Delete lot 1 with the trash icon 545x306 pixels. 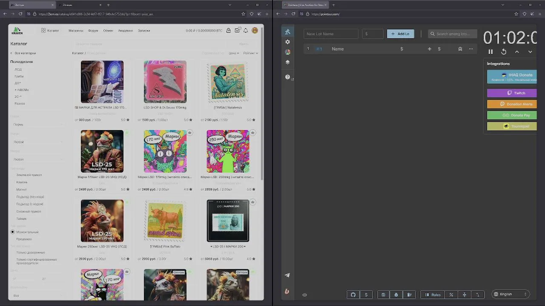click(x=460, y=49)
